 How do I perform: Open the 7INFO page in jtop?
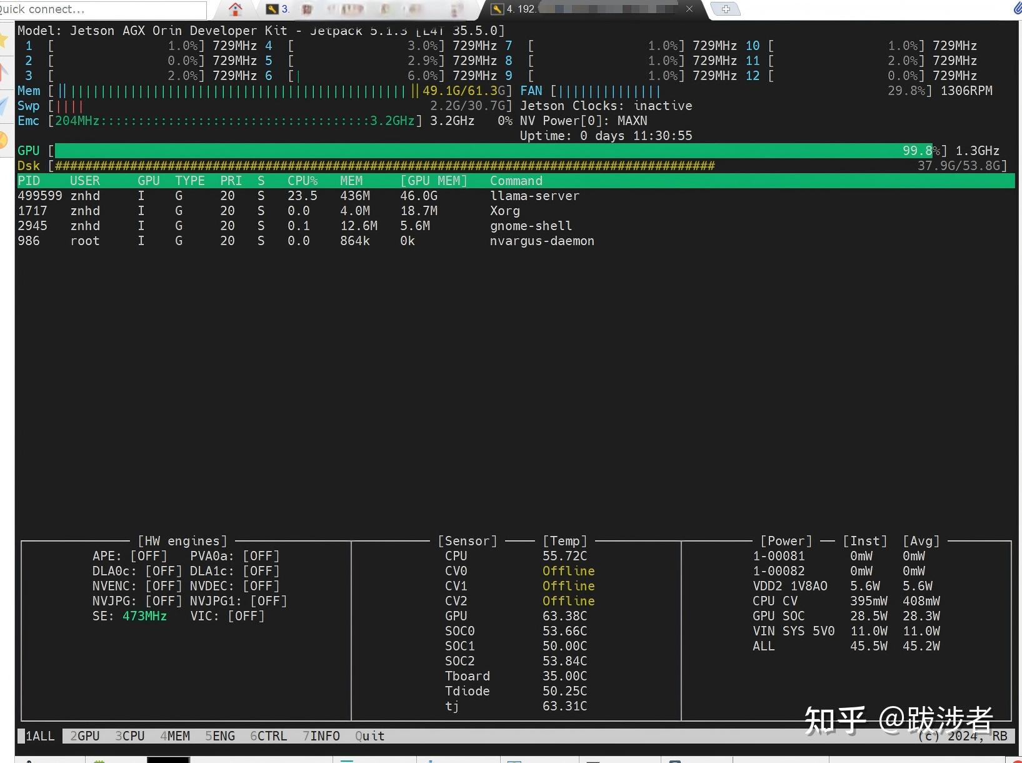(321, 736)
